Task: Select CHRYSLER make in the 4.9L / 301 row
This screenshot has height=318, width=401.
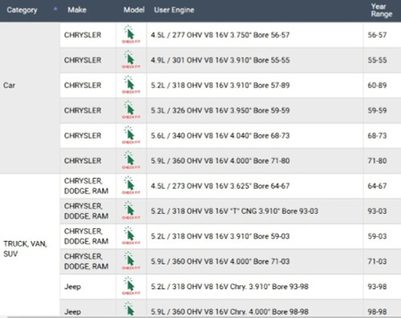Action: click(x=83, y=60)
